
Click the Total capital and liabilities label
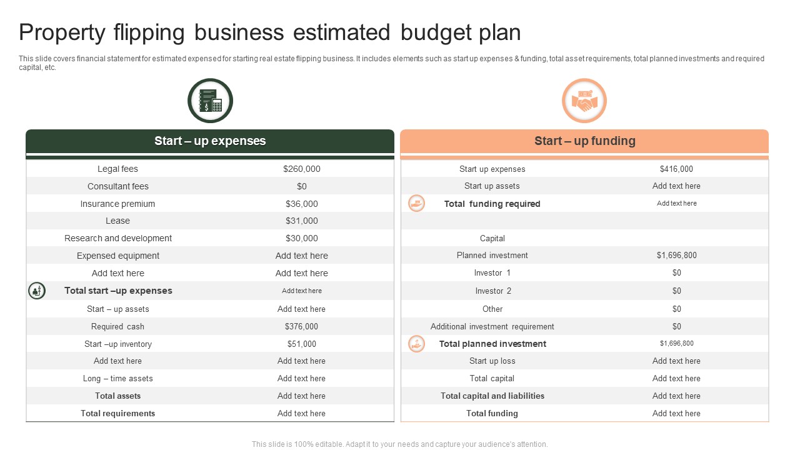coord(492,396)
